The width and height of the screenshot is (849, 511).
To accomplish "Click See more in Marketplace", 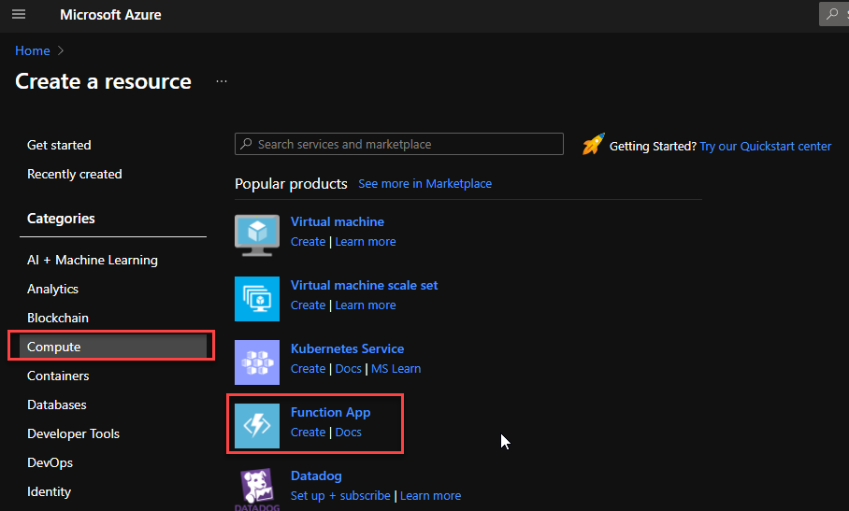I will click(x=424, y=184).
